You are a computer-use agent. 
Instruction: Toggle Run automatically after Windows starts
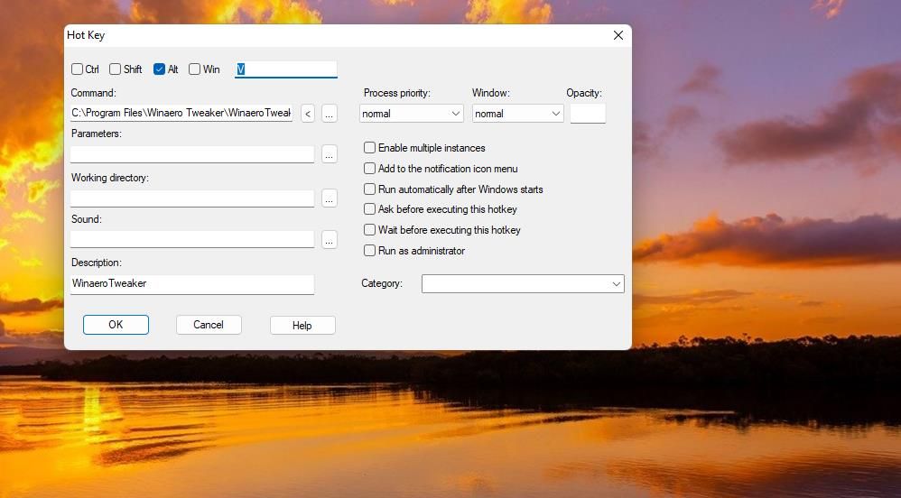(x=369, y=189)
